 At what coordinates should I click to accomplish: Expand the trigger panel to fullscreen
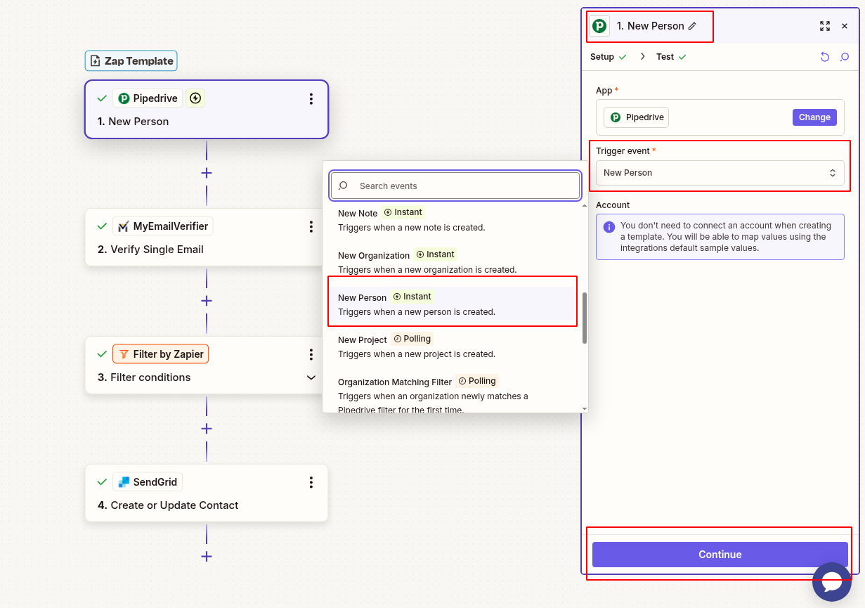pos(825,25)
